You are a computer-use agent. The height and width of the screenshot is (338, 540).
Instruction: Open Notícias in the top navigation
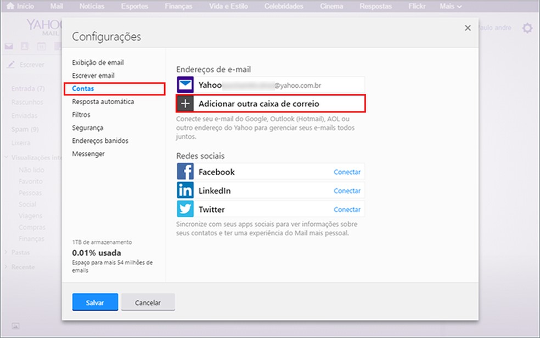pos(92,6)
